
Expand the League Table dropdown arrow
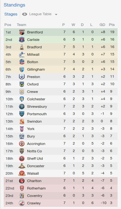point(56,14)
